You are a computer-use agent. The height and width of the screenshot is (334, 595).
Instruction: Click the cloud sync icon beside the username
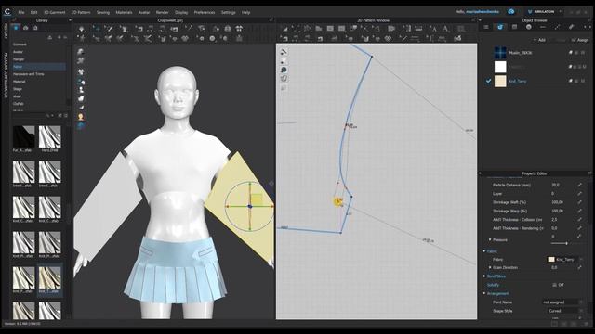click(x=511, y=12)
